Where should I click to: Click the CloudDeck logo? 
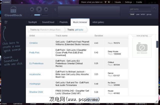click(13, 11)
